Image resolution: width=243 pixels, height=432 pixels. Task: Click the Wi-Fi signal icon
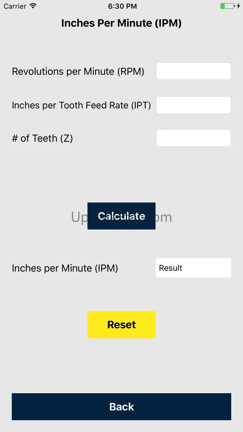click(33, 6)
